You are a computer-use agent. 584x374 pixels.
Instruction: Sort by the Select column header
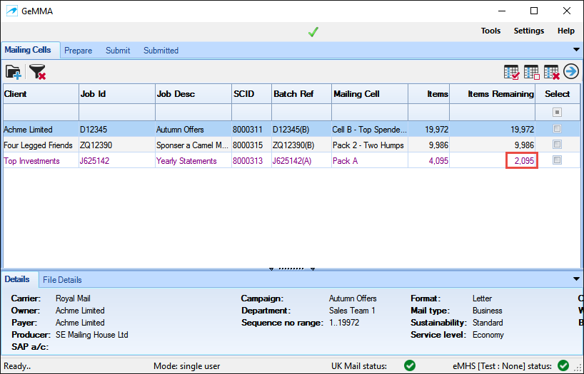[558, 94]
